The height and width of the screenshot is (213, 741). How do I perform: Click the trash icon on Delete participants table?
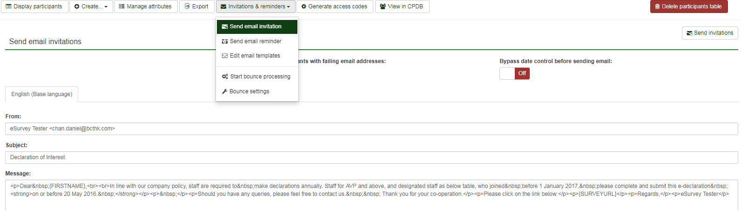657,6
